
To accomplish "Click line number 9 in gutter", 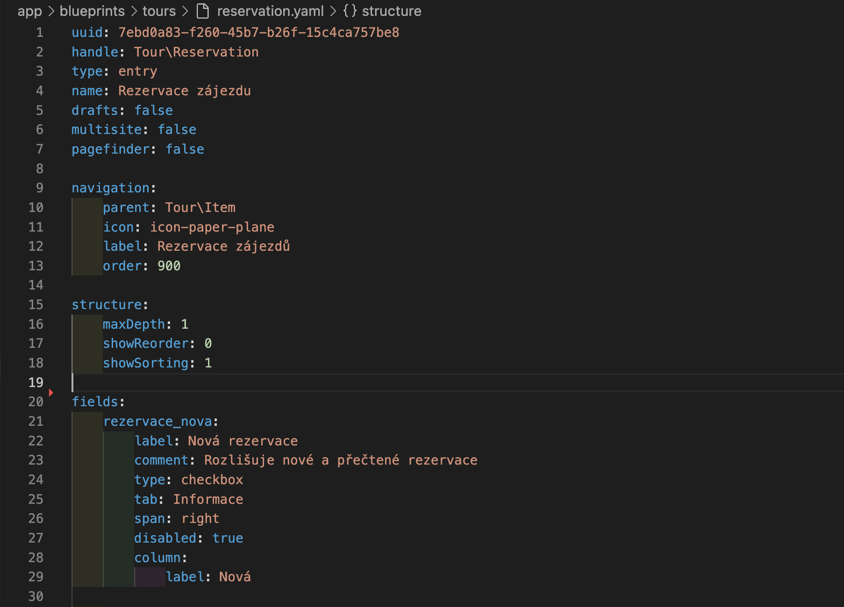I will click(x=40, y=188).
